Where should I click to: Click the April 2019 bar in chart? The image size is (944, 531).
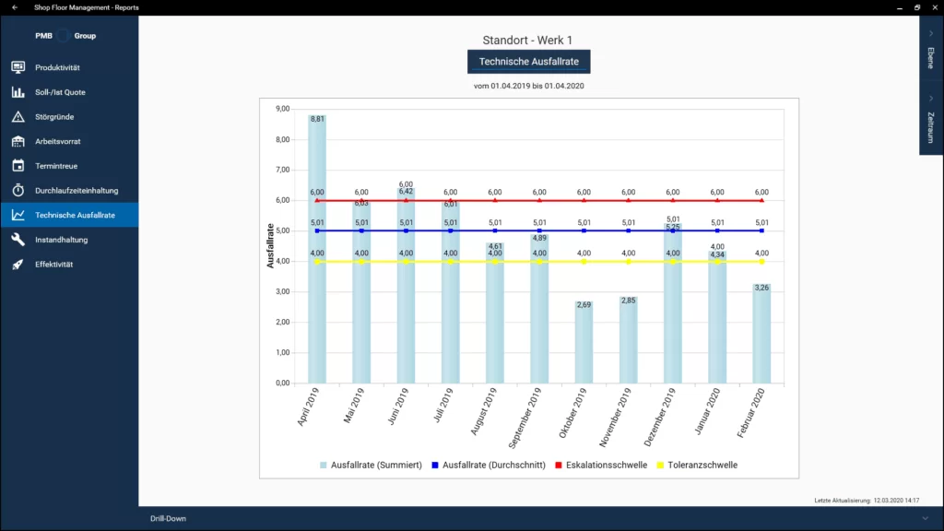click(x=316, y=249)
